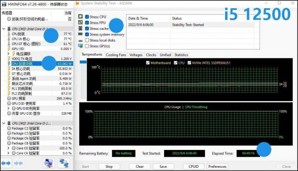Click HWiNFO blue left-right arrows toolbar icon
Screen dimensions: 298x171
[x=6, y=163]
